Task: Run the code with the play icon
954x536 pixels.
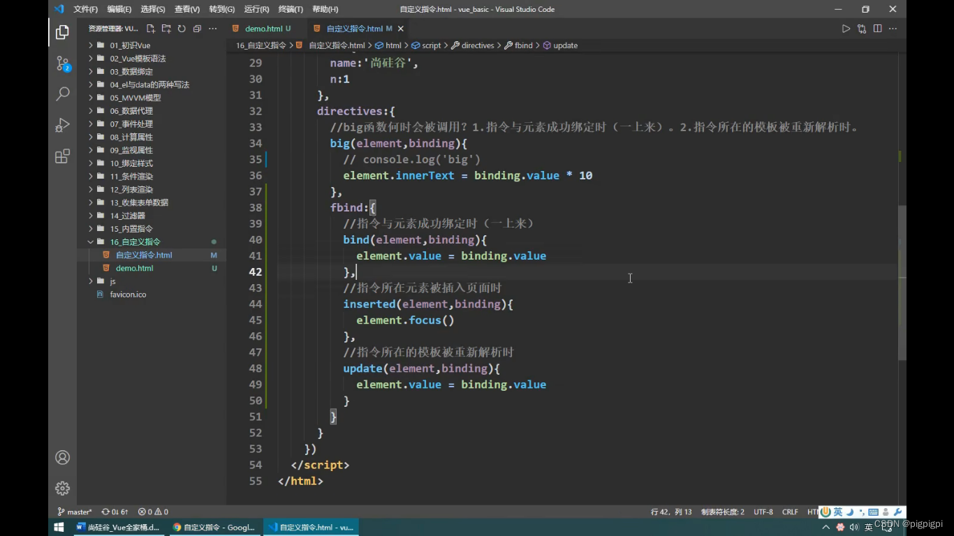Action: tap(846, 29)
